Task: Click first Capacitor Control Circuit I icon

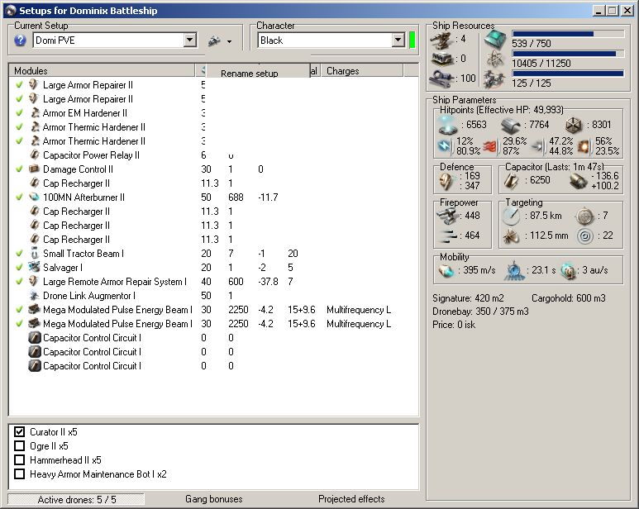Action: 35,338
